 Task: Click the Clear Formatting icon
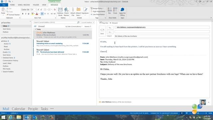[55, 10]
